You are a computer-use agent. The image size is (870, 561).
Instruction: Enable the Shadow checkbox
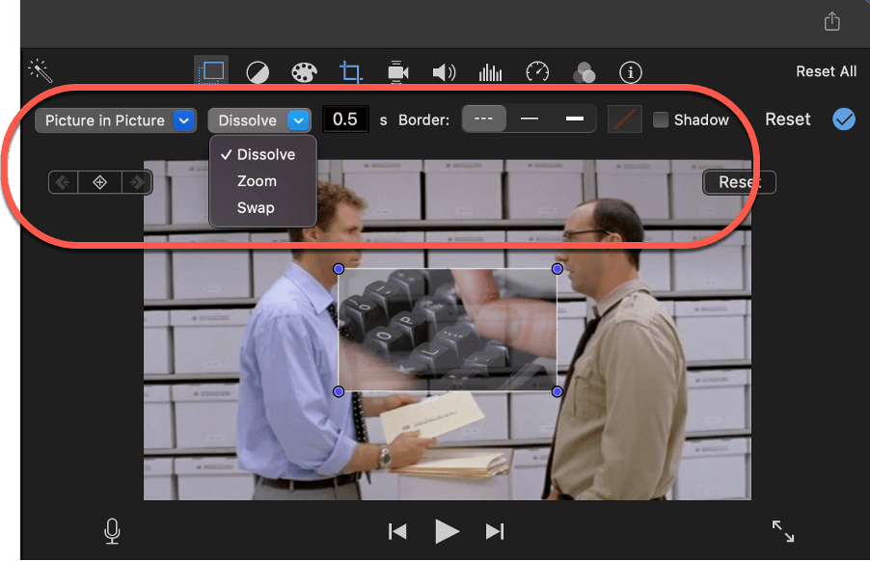tap(661, 120)
